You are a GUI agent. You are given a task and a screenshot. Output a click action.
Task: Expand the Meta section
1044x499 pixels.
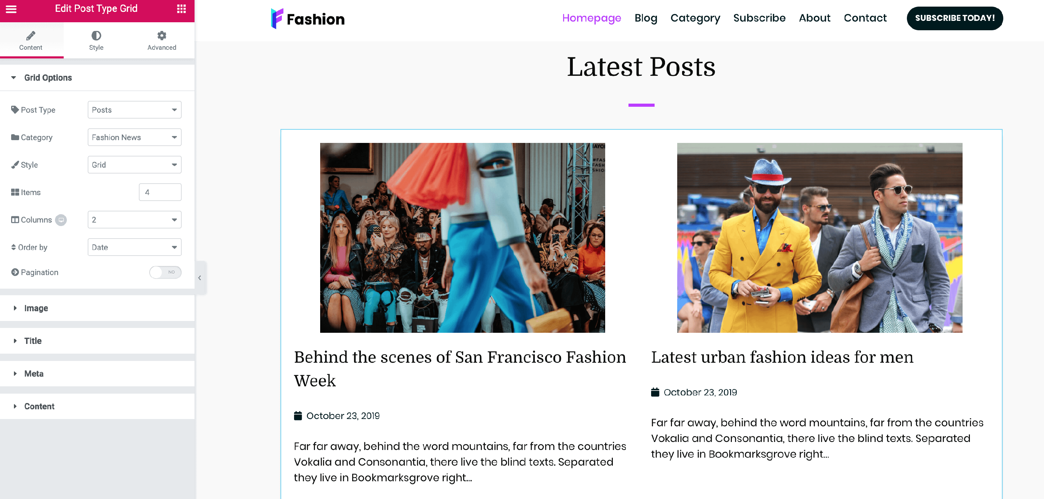[34, 373]
